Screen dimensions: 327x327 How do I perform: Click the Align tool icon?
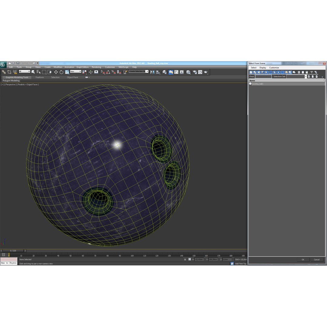click(x=158, y=72)
